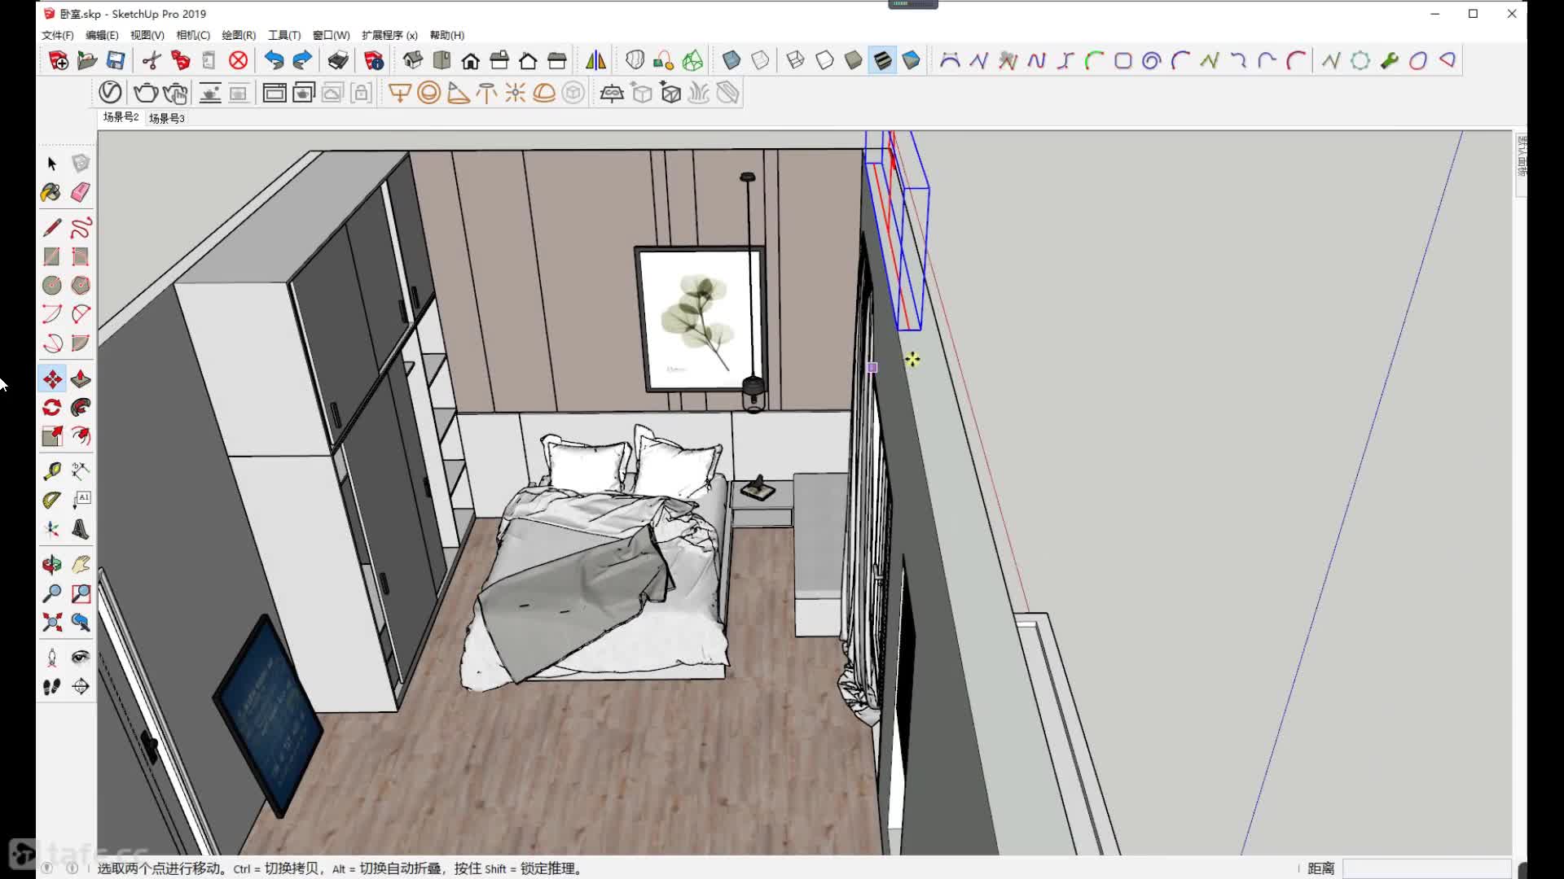Open the Make Component tool

[x=81, y=164]
